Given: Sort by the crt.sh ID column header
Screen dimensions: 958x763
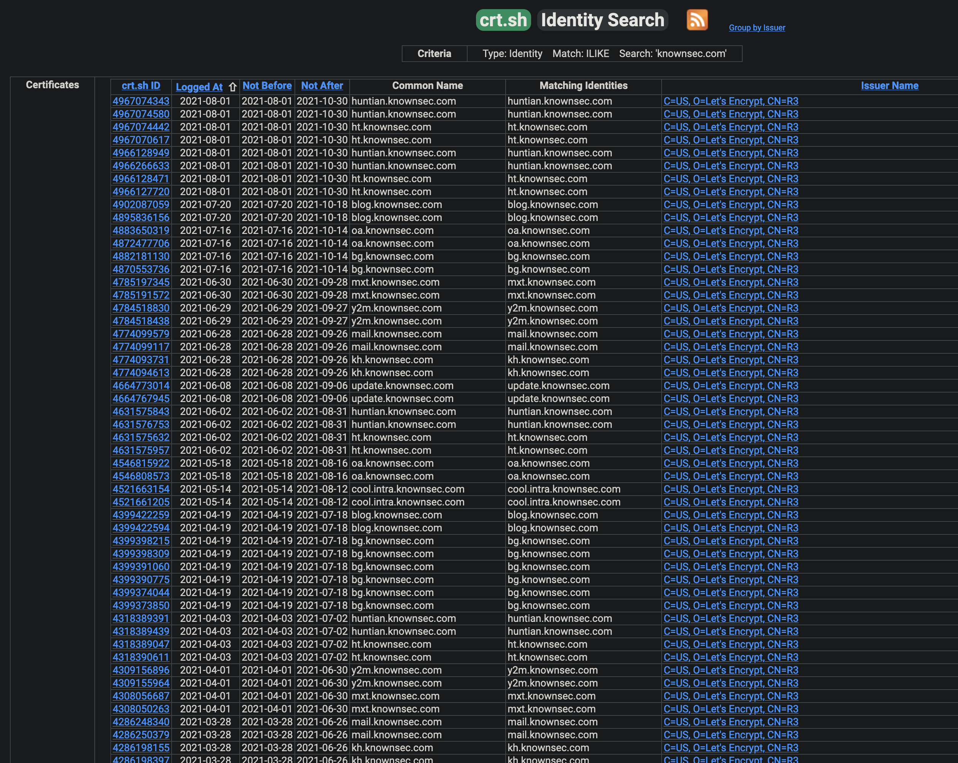Looking at the screenshot, I should tap(141, 86).
